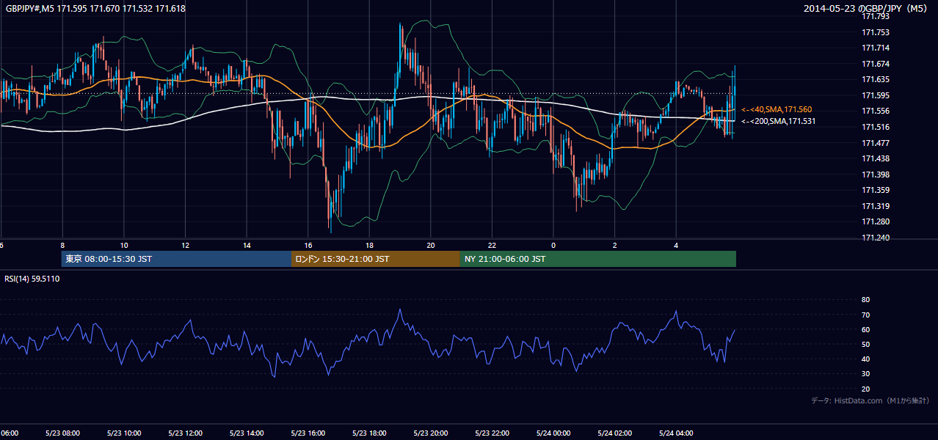Click price axis label 171.280
938x440 pixels.
[x=874, y=221]
